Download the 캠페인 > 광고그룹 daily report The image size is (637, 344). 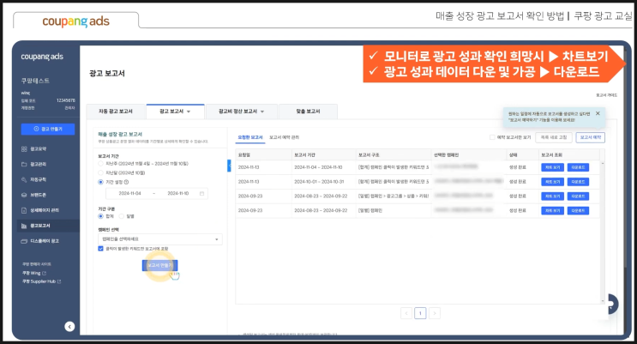(578, 196)
